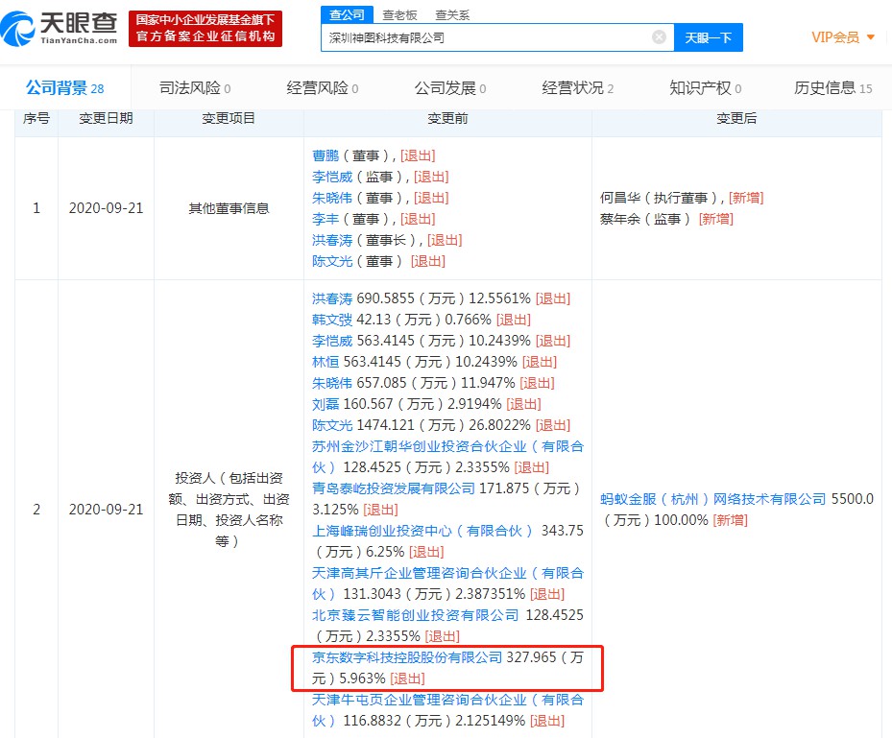Screen dimensions: 892x738
Task: Open 陈文光 1474.121 investor link
Action: (x=332, y=425)
